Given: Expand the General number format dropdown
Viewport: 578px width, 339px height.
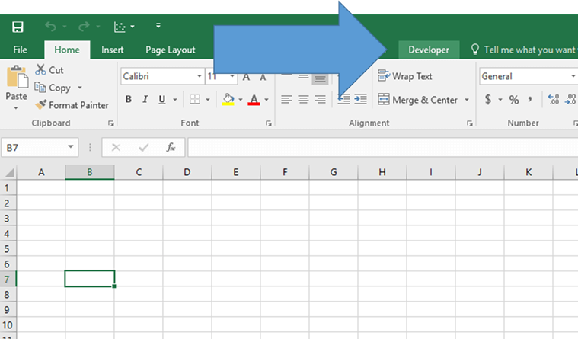Looking at the screenshot, I should (573, 77).
